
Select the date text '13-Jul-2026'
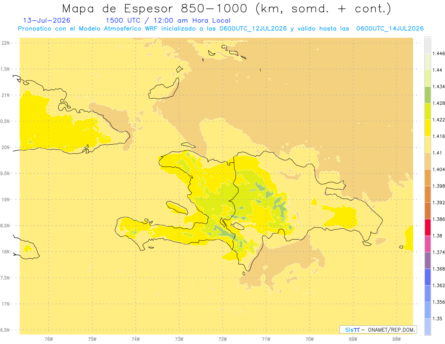[47, 21]
